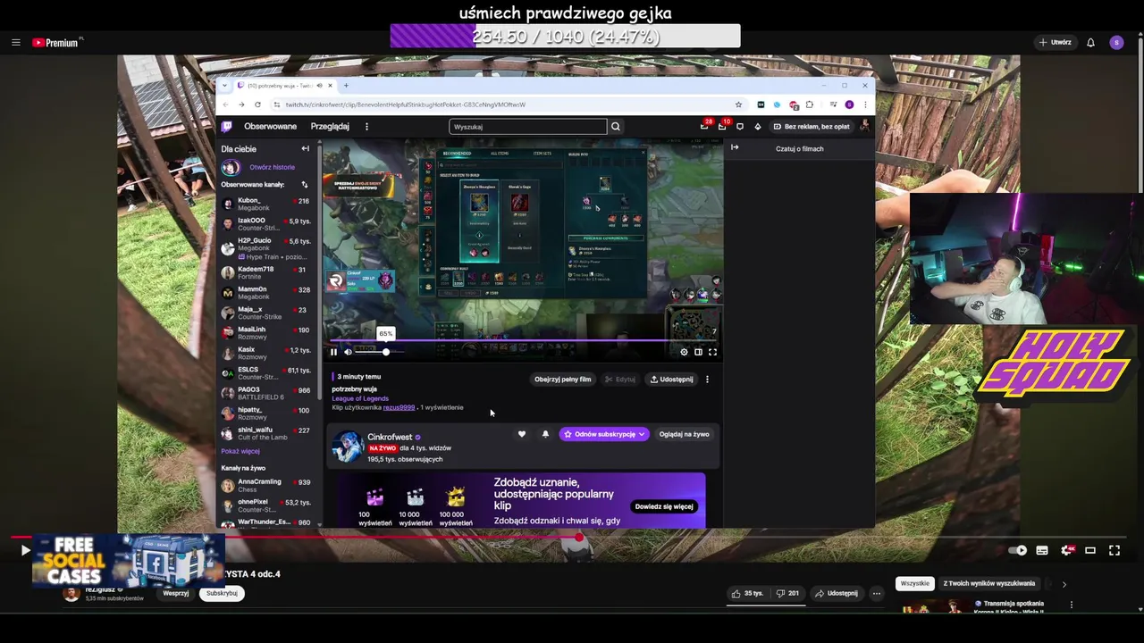Click the Twitch search magnifier button
The image size is (1144, 643).
[615, 127]
